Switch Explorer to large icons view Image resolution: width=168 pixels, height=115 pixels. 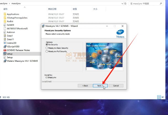163,97
